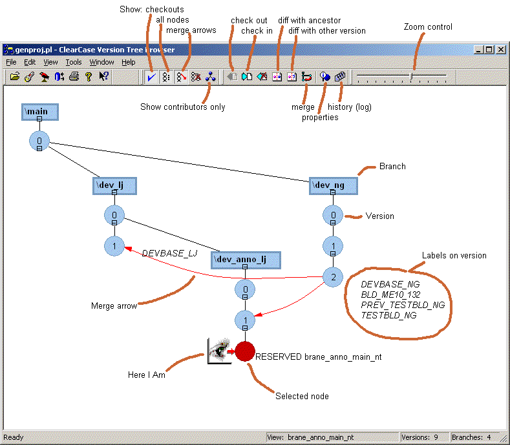Click the Versions: 9 status field

pos(424,437)
